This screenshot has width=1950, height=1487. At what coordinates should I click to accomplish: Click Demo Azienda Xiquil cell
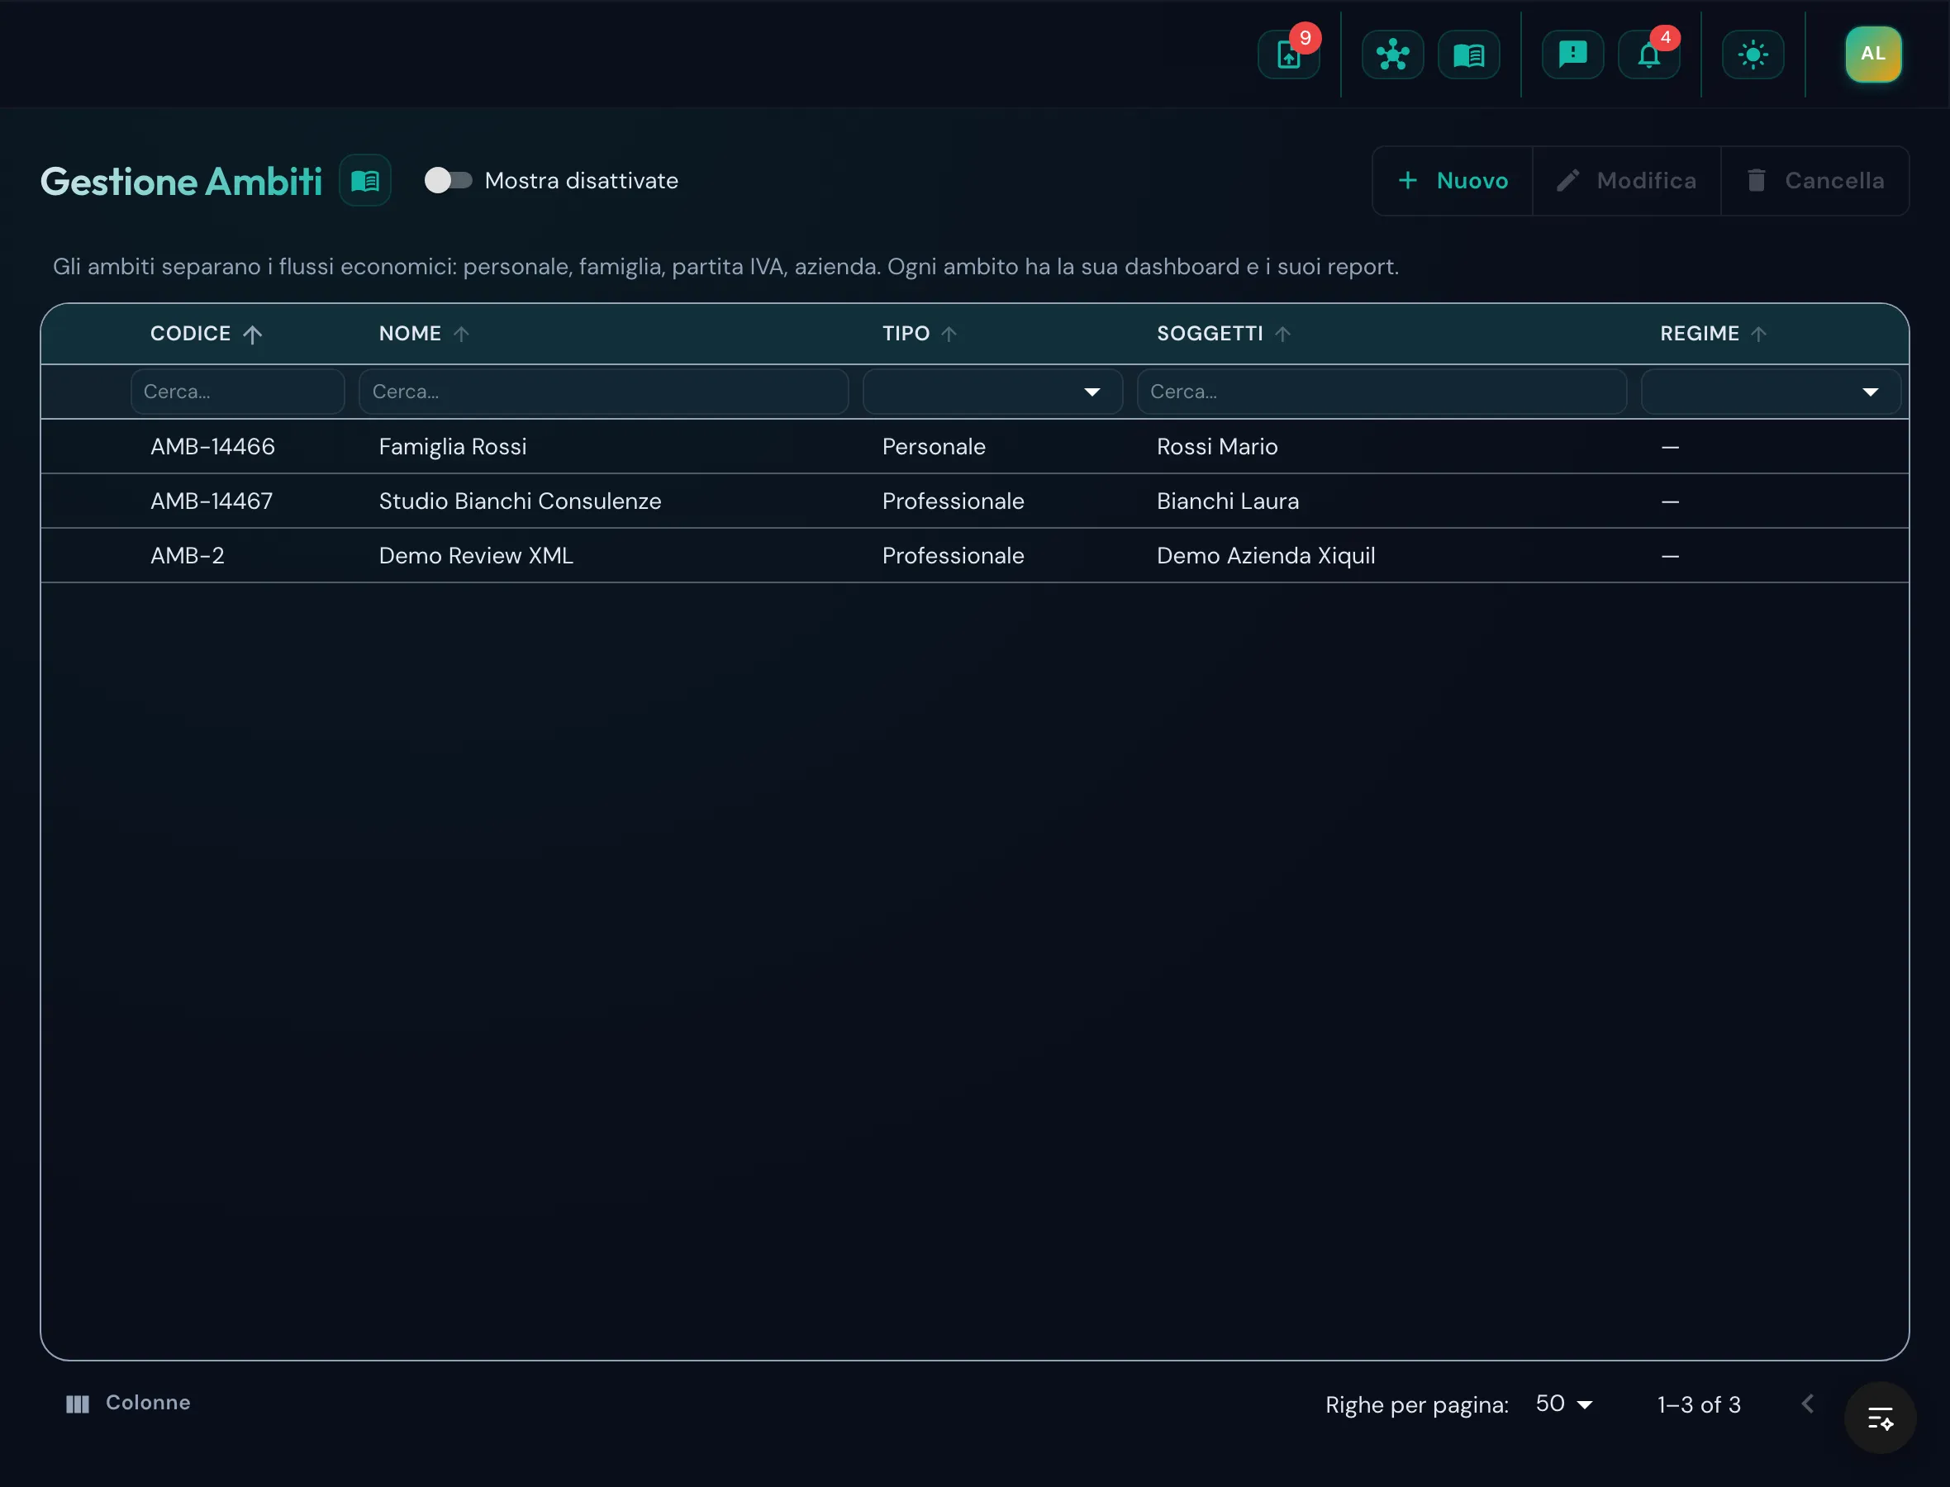click(1266, 555)
